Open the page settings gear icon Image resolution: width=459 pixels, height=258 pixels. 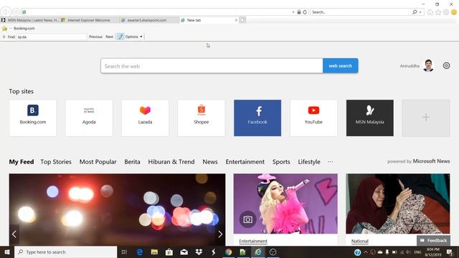446,65
